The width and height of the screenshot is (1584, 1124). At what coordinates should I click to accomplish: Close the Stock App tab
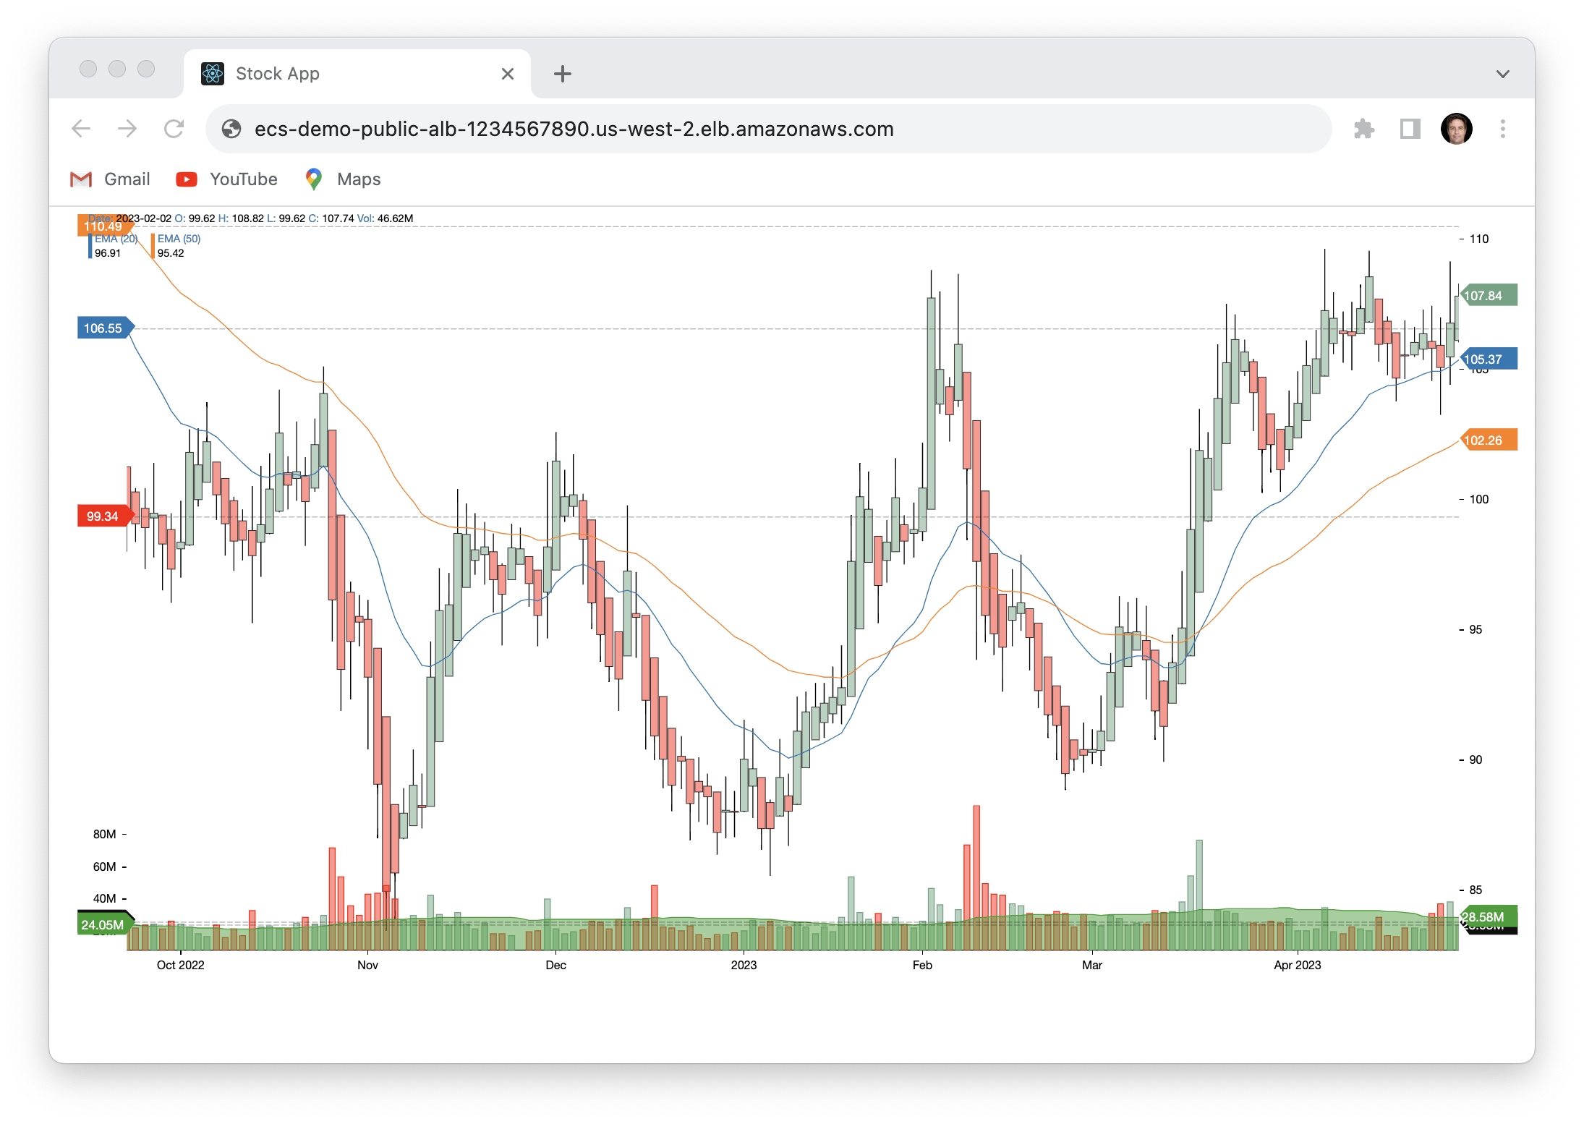pyautogui.click(x=508, y=74)
